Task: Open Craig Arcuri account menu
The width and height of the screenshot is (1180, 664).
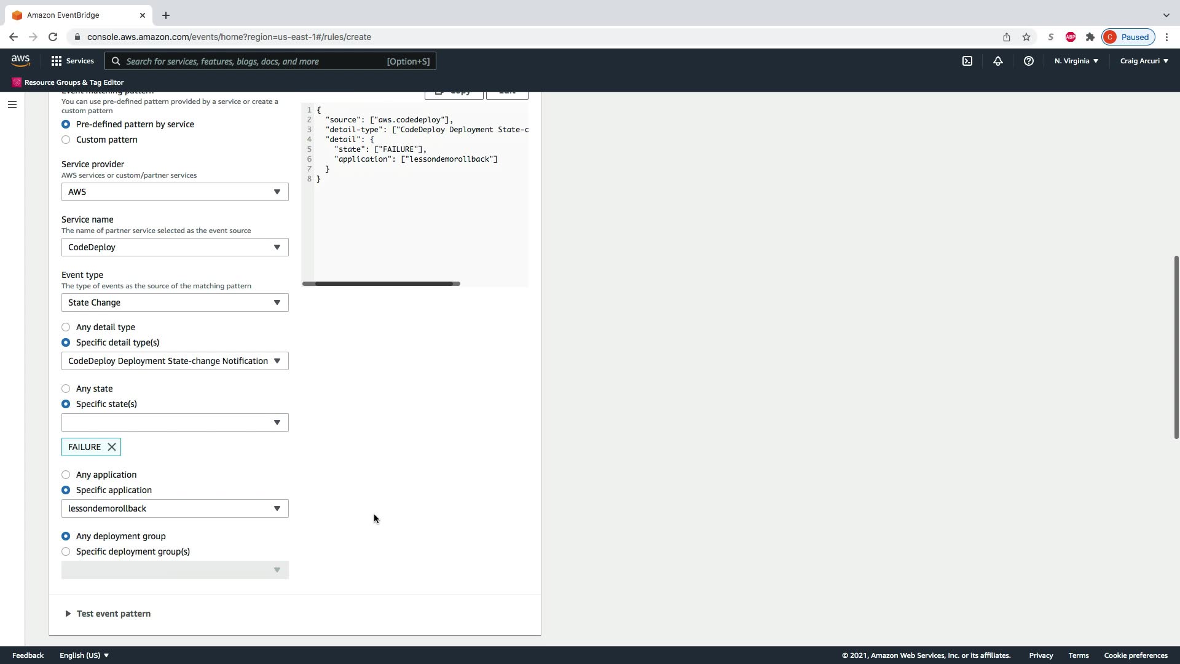Action: click(1144, 61)
